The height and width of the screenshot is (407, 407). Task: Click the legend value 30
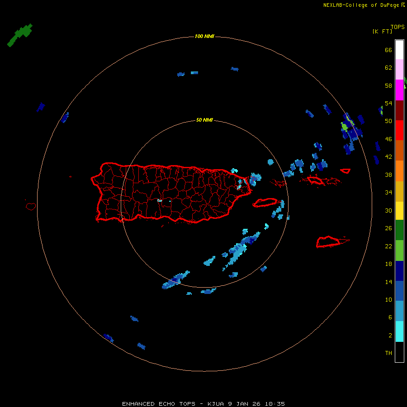[388, 210]
